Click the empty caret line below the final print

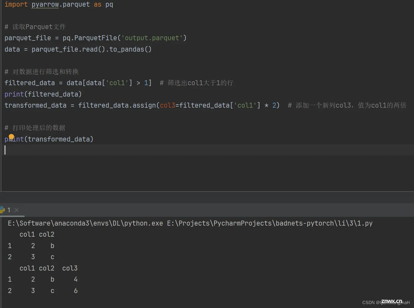click(207, 150)
